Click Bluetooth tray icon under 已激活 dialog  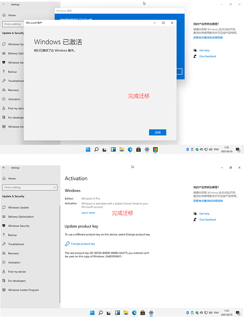pyautogui.click(x=188, y=149)
